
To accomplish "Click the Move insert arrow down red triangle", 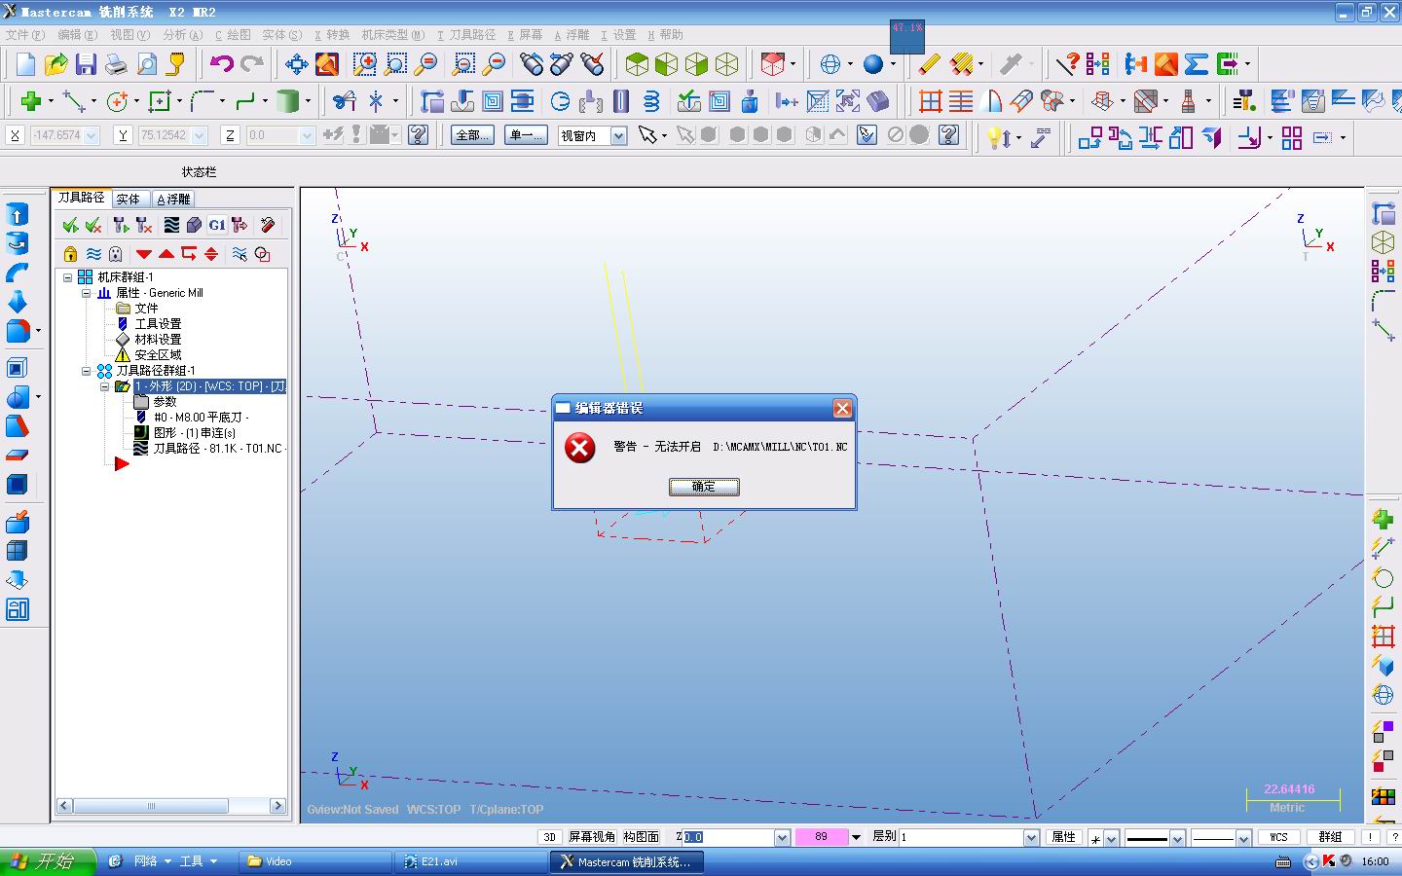I will pyautogui.click(x=144, y=254).
